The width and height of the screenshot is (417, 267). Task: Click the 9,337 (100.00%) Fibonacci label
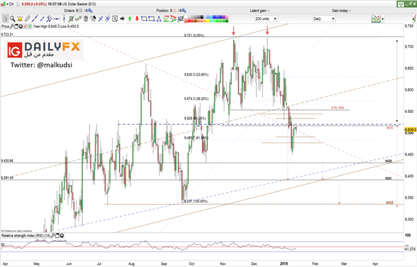196,201
